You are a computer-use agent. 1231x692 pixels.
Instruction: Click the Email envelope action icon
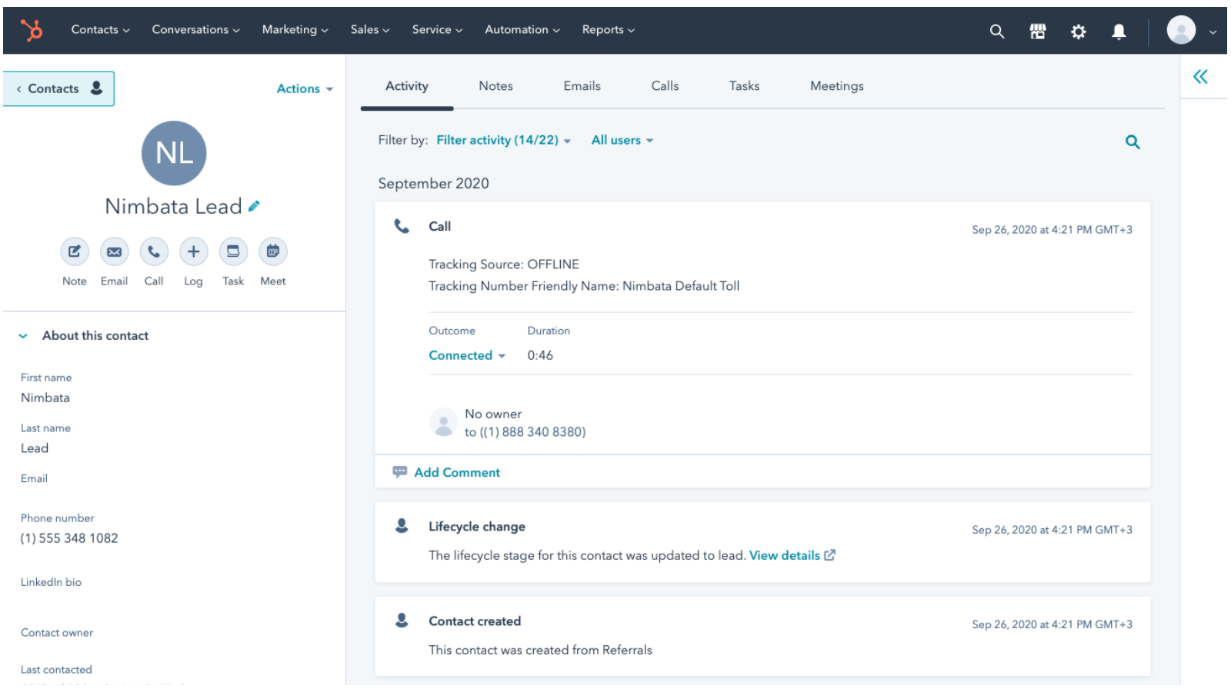[x=114, y=251]
